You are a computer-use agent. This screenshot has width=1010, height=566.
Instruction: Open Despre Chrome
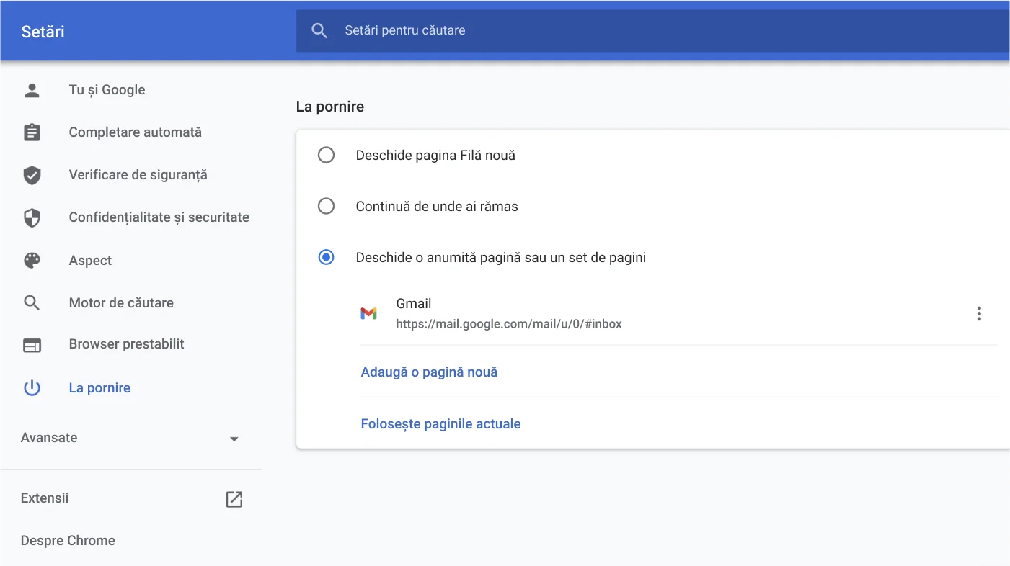pos(68,540)
